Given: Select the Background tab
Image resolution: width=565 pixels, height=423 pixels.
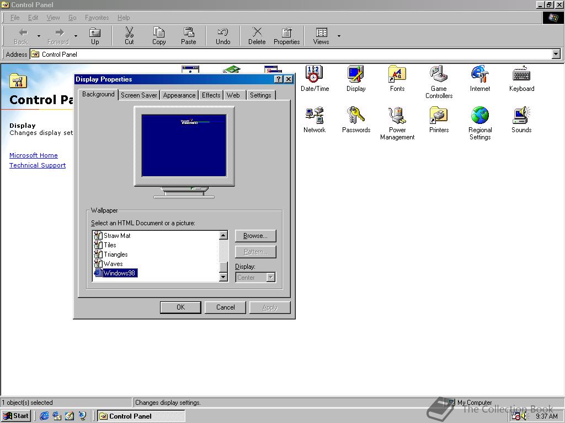Looking at the screenshot, I should pos(98,94).
